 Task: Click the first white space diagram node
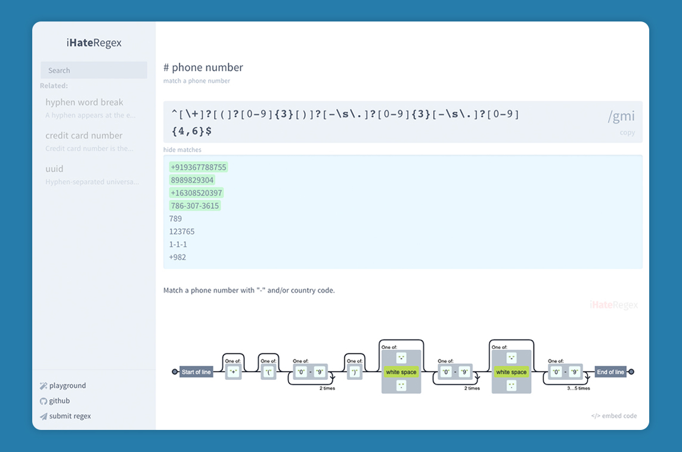(401, 372)
